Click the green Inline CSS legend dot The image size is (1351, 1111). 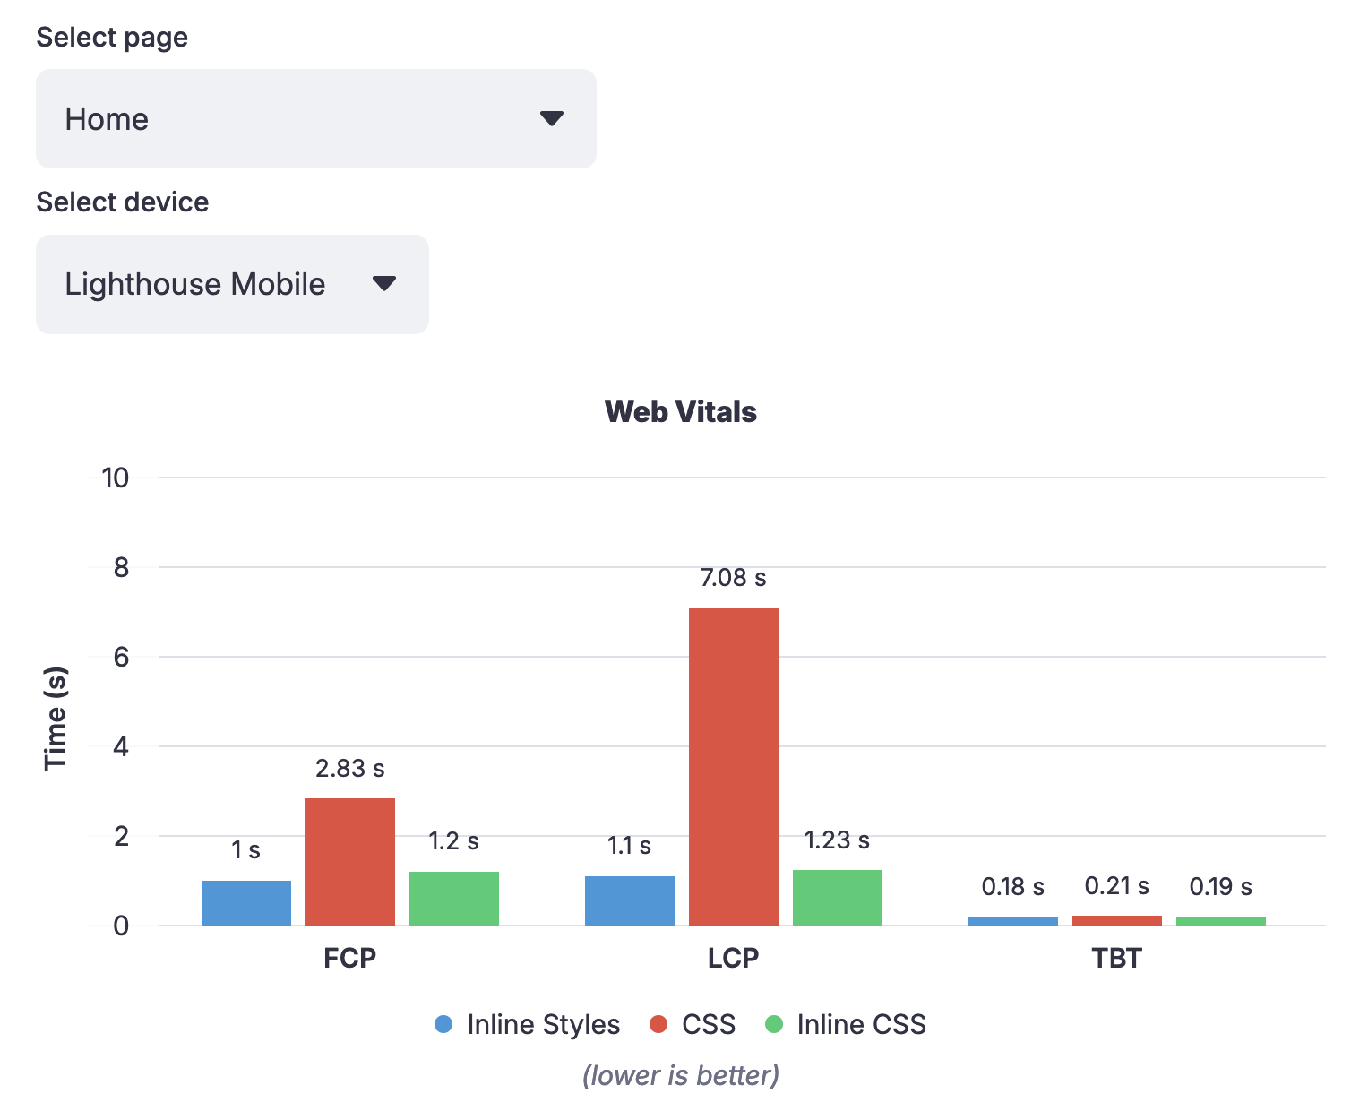[774, 1024]
